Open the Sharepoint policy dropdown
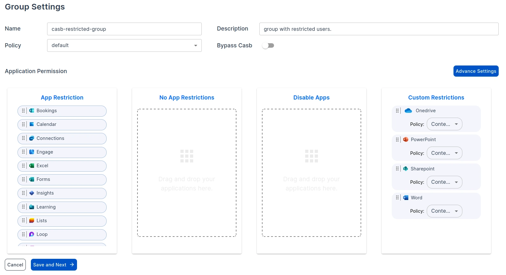The width and height of the screenshot is (506, 275). (445, 182)
